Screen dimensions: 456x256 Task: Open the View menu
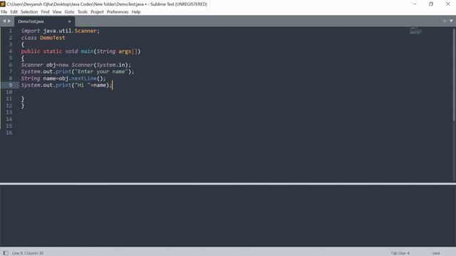pyautogui.click(x=57, y=12)
